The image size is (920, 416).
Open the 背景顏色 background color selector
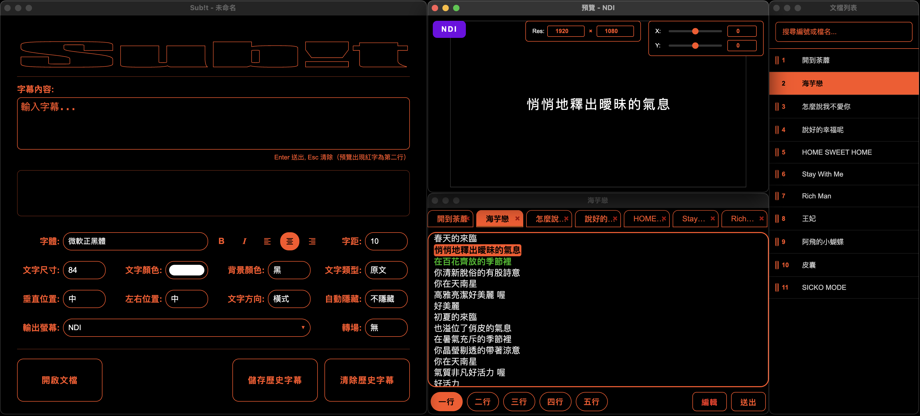tap(289, 270)
